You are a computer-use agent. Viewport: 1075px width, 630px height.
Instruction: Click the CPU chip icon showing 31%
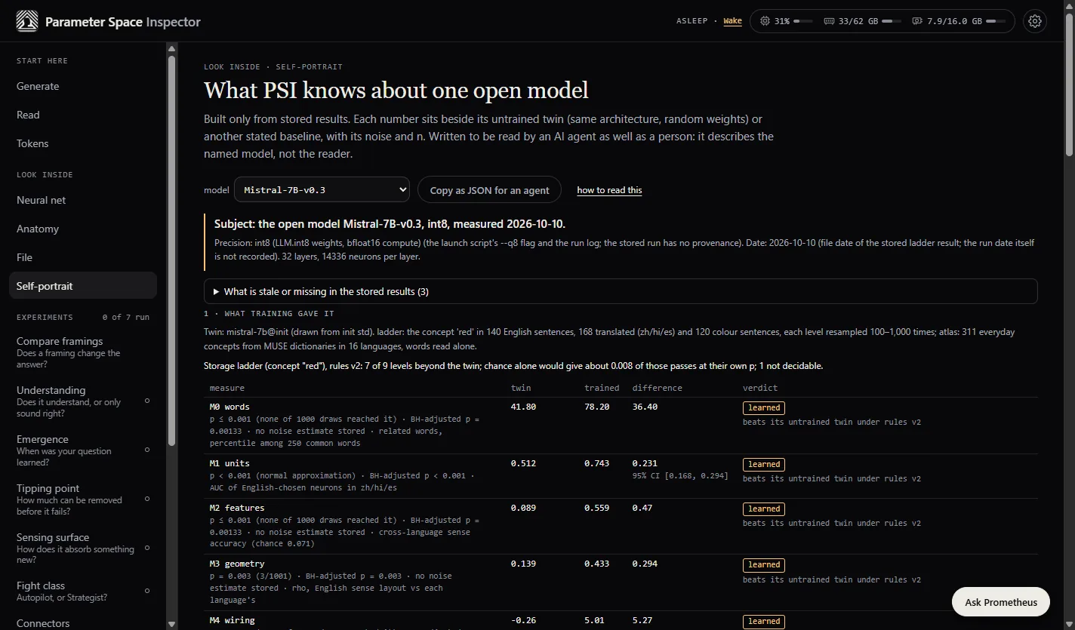(x=765, y=21)
